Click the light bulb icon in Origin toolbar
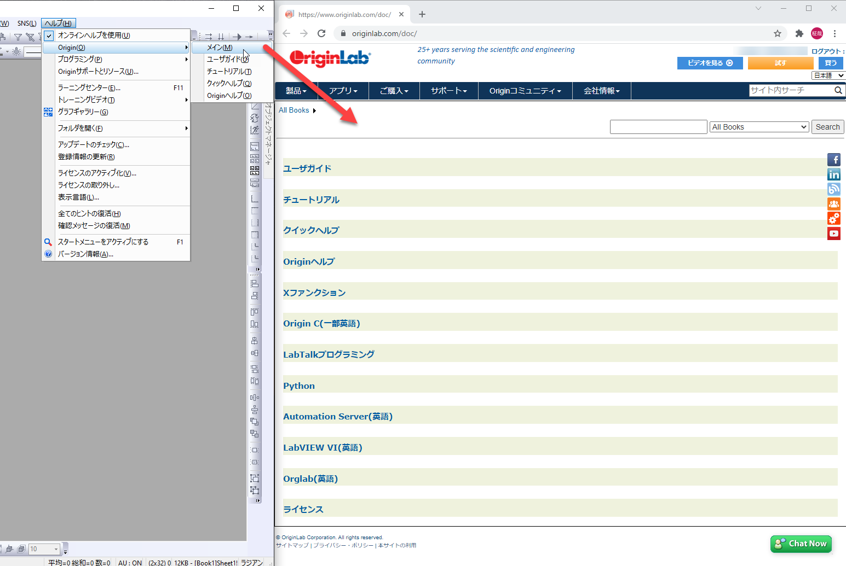The width and height of the screenshot is (846, 566). click(x=16, y=51)
